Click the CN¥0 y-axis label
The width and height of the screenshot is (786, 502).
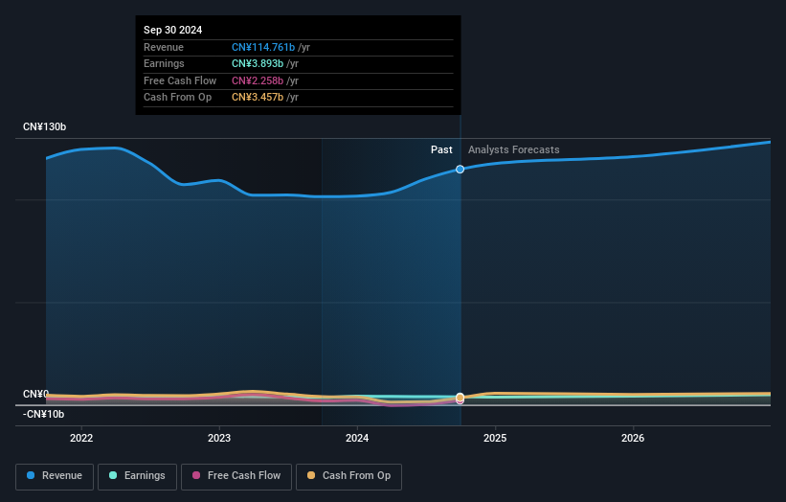pos(36,394)
